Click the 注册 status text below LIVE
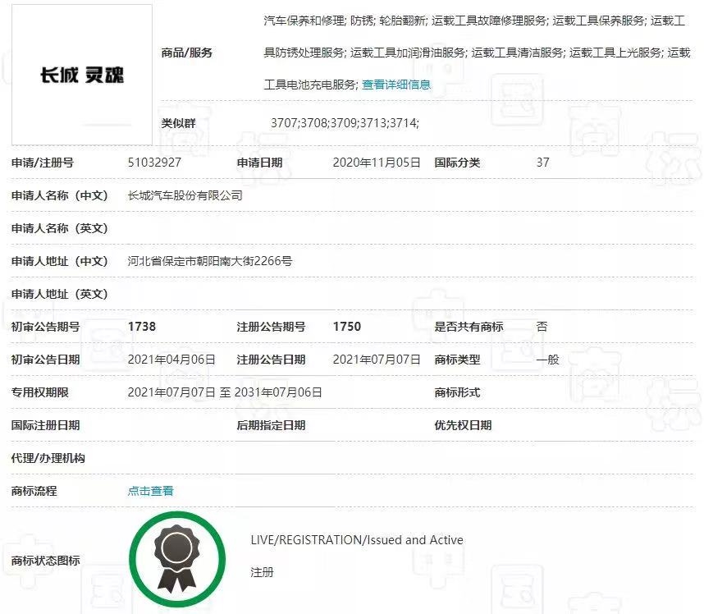Screen dimensions: 704x614 (x=262, y=572)
